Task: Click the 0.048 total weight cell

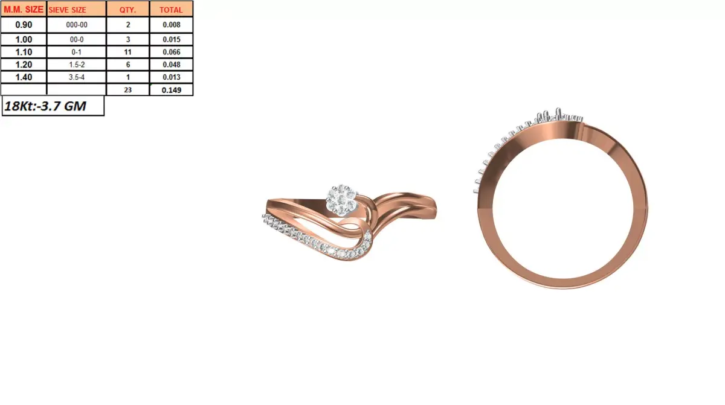Action: (171, 65)
